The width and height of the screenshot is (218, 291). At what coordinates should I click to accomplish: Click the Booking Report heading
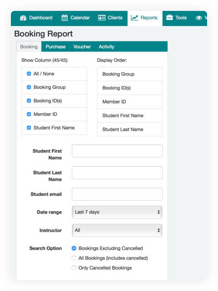click(44, 34)
